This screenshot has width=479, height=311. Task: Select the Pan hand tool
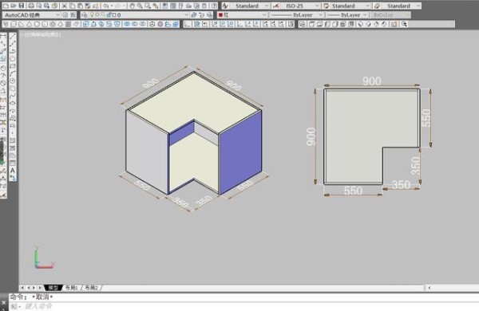132,6
